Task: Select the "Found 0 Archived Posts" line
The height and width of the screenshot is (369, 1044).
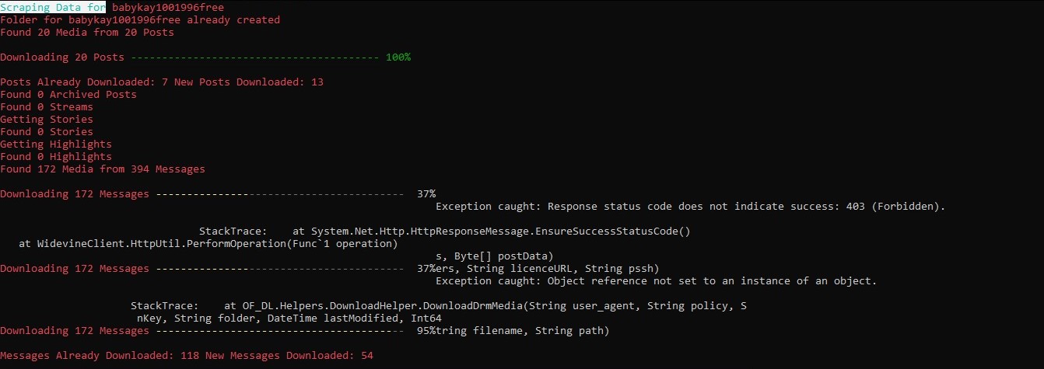Action: (68, 94)
